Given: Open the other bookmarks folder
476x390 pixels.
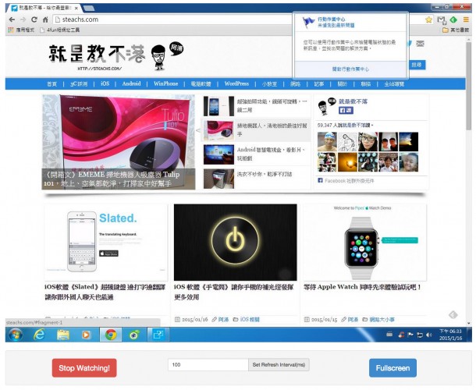Looking at the screenshot, I should point(456,30).
